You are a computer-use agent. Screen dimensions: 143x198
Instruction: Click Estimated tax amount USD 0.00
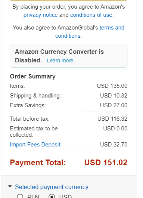click(x=115, y=129)
